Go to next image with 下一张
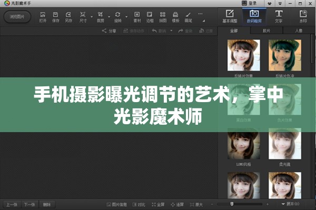The width and height of the screenshot is (316, 210). pyautogui.click(x=29, y=205)
